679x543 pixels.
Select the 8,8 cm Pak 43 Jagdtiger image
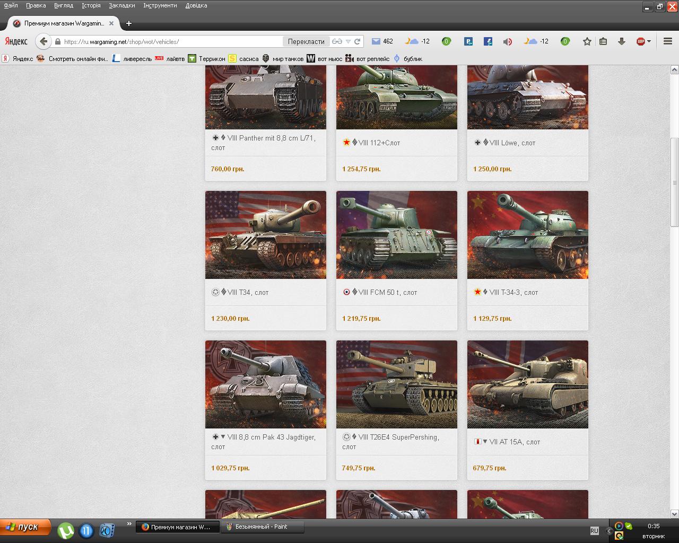[x=266, y=384]
